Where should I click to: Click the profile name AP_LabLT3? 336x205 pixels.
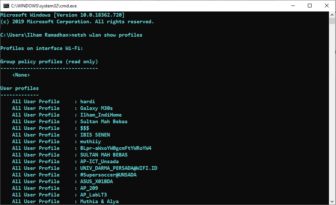[93, 195]
